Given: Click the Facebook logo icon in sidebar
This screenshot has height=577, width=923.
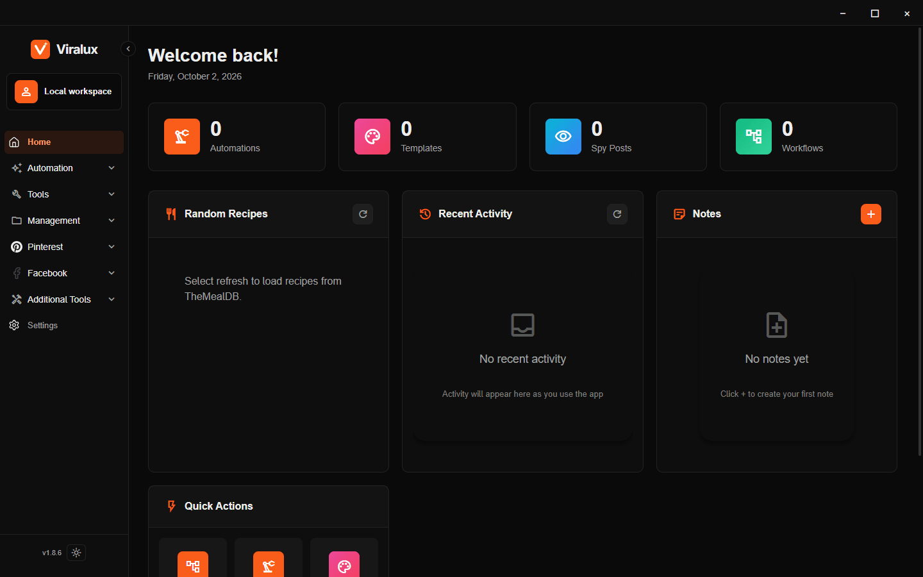Looking at the screenshot, I should pyautogui.click(x=17, y=273).
